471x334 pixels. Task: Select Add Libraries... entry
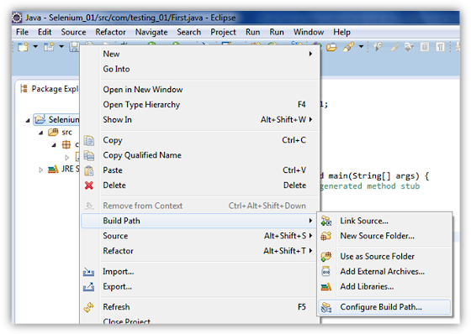point(384,286)
